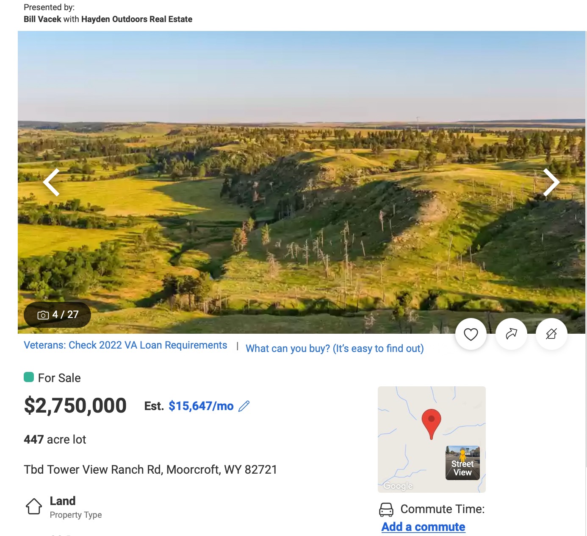The width and height of the screenshot is (587, 536).
Task: Click the Land property type house icon
Action: 34,506
